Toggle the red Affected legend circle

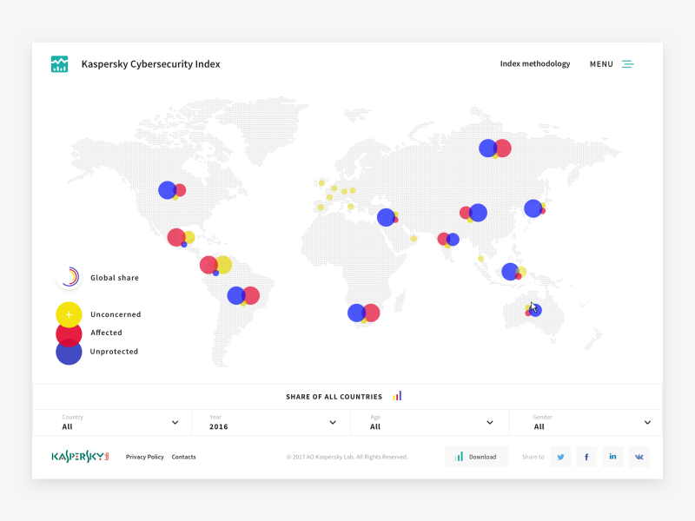pos(69,333)
